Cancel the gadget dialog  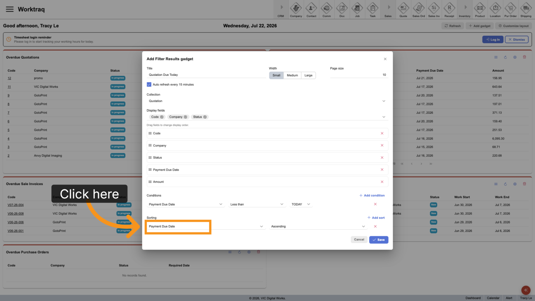[359, 240]
